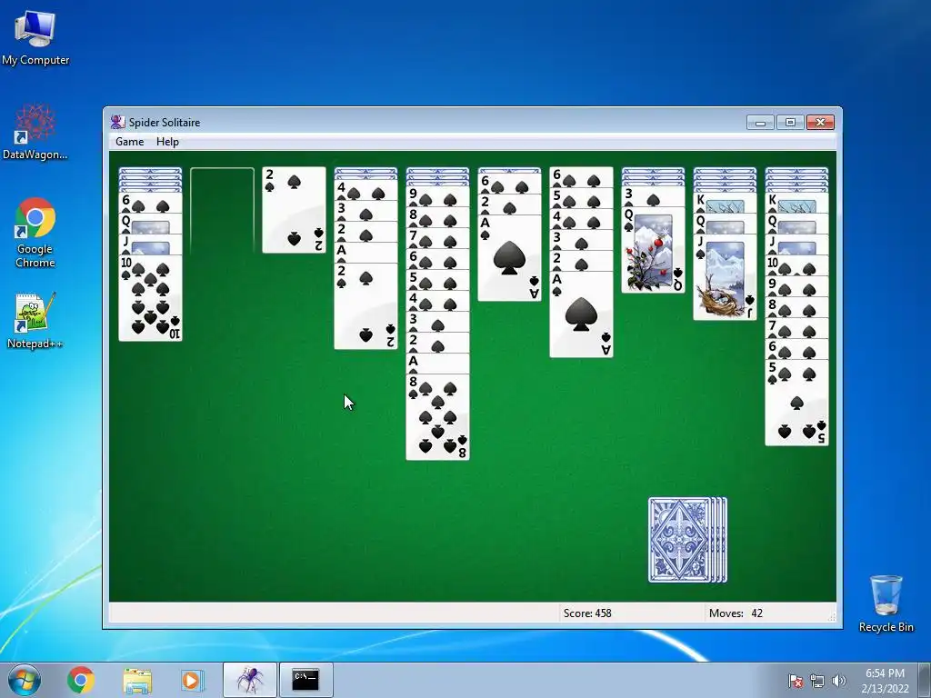The image size is (931, 698).
Task: Select Ace of spades in sixth column
Action: coord(509,258)
